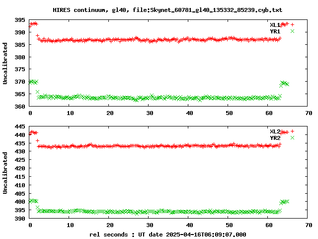Screen dimensions: 318x239
Task: Click the top plot's 'Uncalibrated' axis label
Action: coord(5,63)
